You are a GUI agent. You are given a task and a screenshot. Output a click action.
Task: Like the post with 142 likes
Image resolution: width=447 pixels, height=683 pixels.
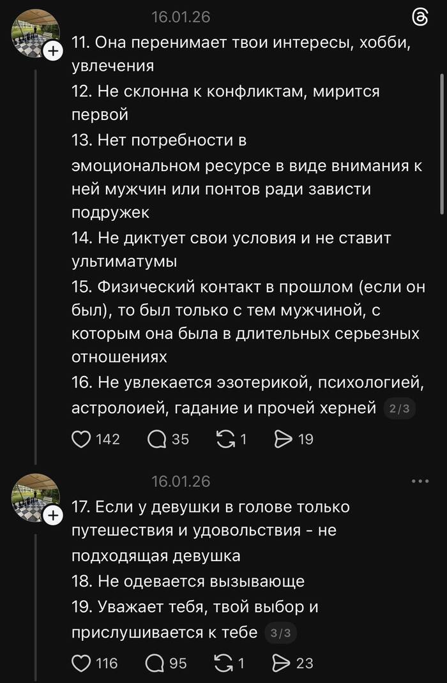[80, 439]
